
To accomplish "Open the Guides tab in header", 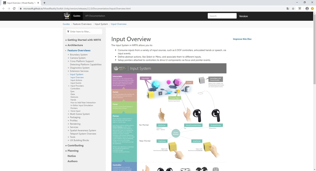I will 77,16.
